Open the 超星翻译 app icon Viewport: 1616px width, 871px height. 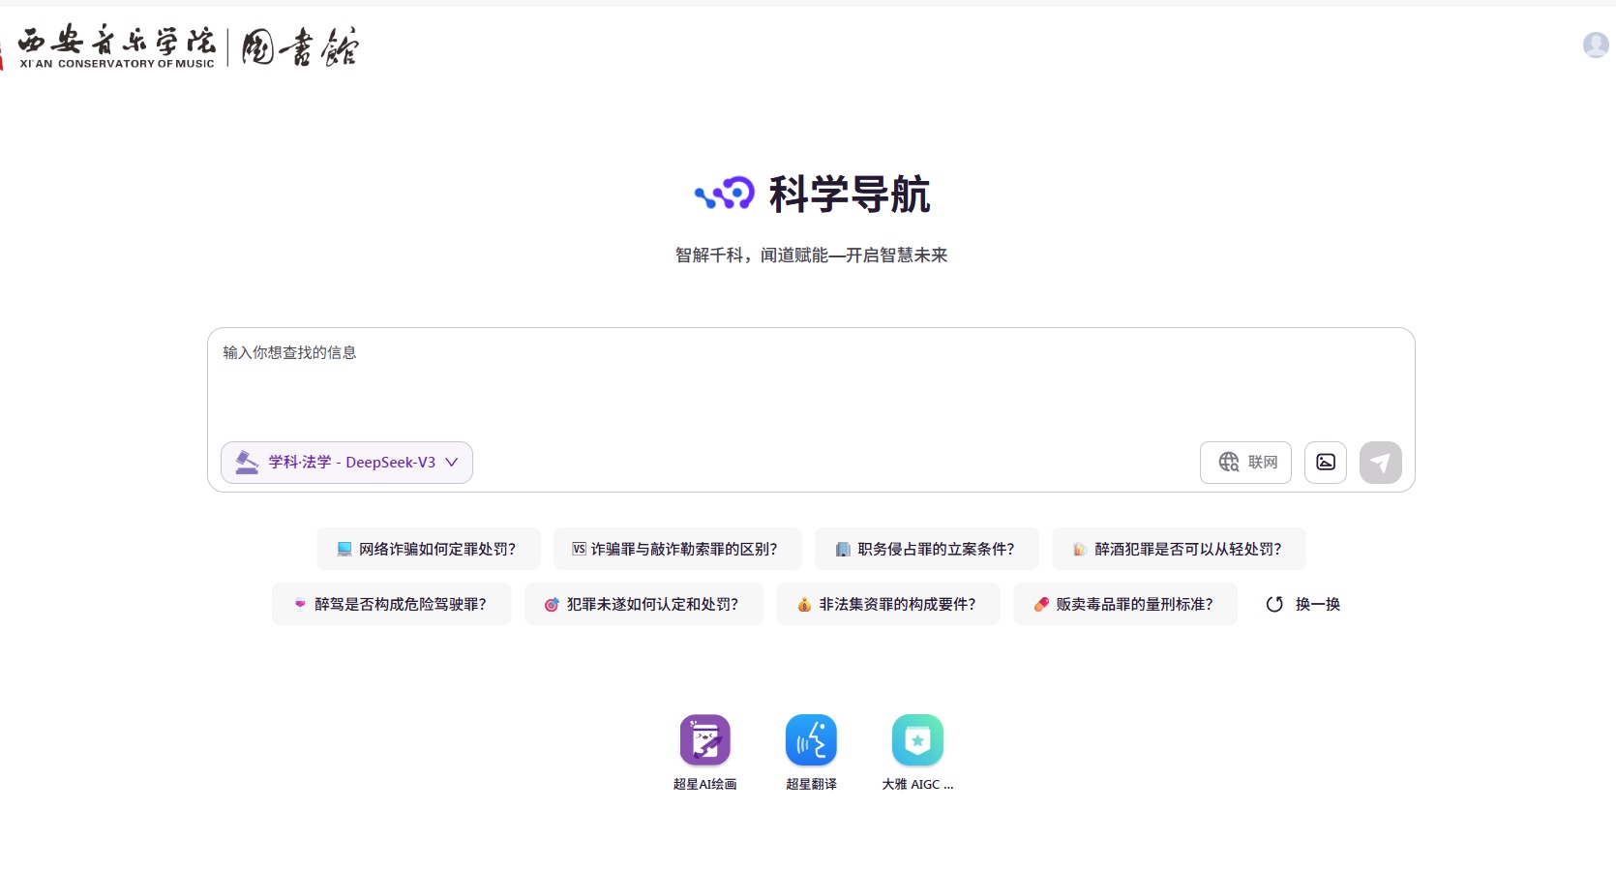point(811,740)
